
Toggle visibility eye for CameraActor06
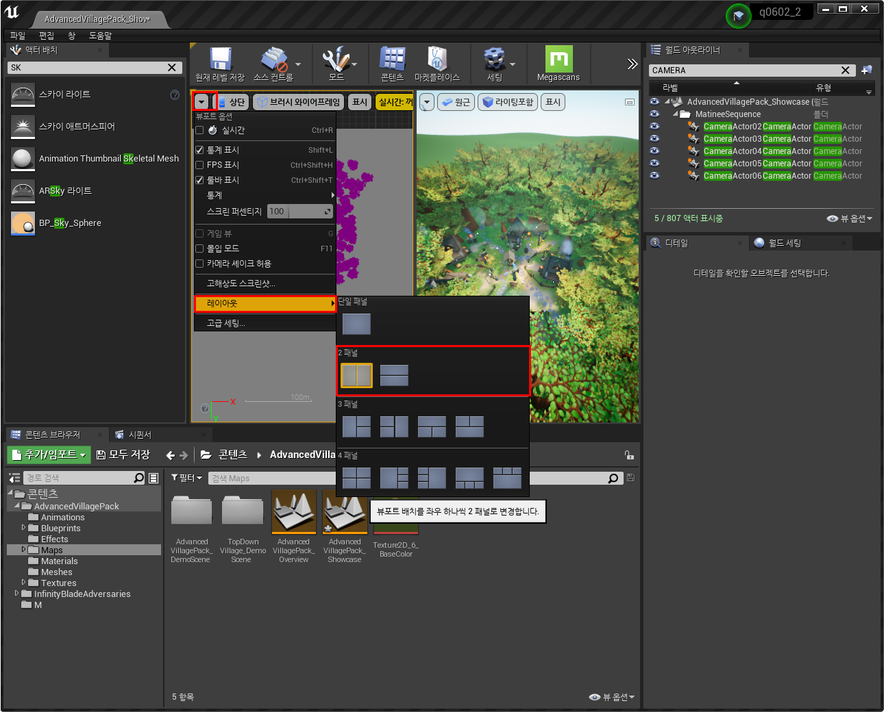tap(654, 175)
